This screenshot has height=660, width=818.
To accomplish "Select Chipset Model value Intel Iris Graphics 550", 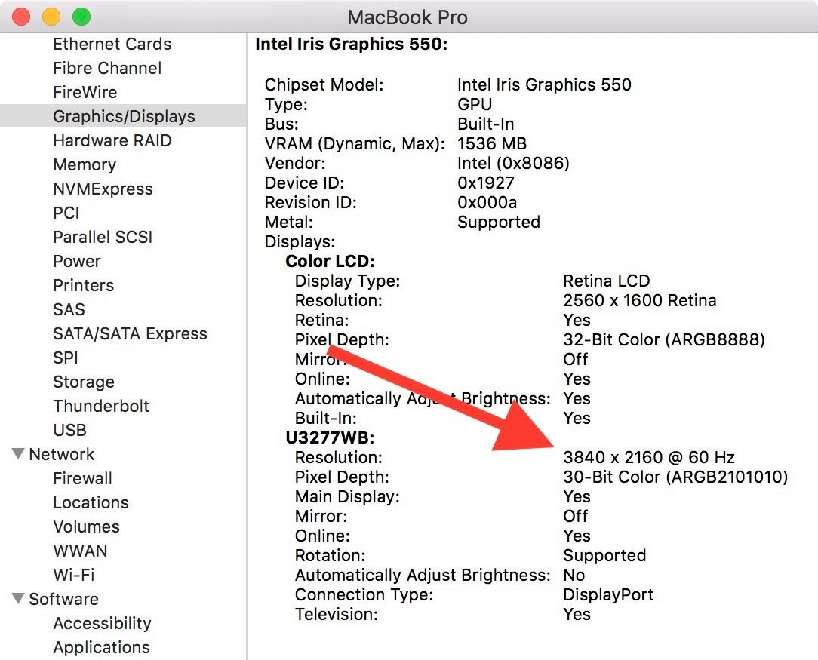I will coord(544,84).
